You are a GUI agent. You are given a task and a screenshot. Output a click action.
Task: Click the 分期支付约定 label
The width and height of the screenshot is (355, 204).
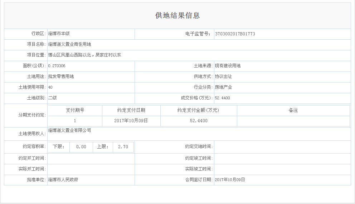click(32, 115)
